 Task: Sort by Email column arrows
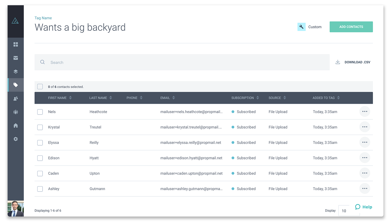pyautogui.click(x=174, y=98)
